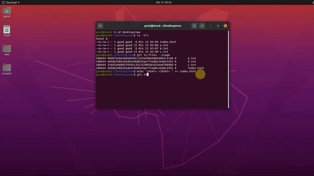Open new tab button in terminal header
The width and height of the screenshot is (314, 176).
coord(100,26)
